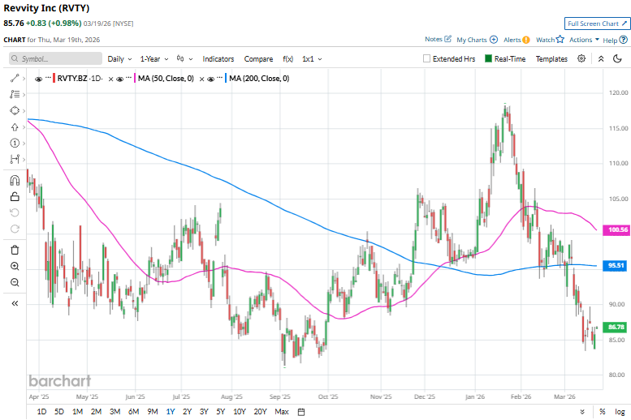Expand the trend line tool submenu arrow
Image resolution: width=631 pixels, height=420 pixels.
[x=24, y=79]
